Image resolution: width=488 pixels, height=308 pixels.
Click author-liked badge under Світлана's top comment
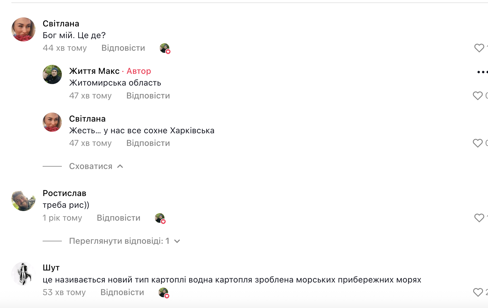point(165,48)
